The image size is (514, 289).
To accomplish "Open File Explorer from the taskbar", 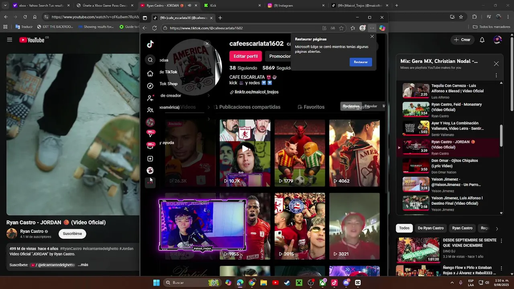I will (263, 283).
